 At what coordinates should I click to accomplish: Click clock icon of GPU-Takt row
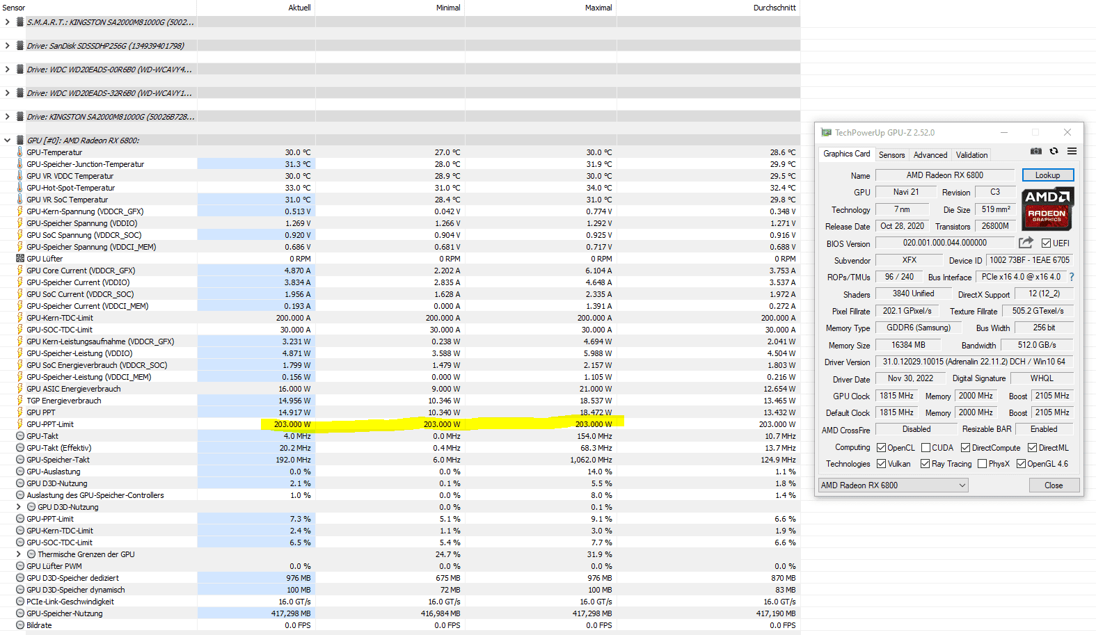[x=20, y=436]
